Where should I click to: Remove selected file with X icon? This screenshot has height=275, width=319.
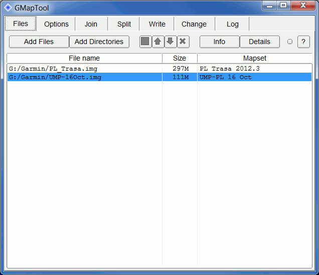(183, 42)
